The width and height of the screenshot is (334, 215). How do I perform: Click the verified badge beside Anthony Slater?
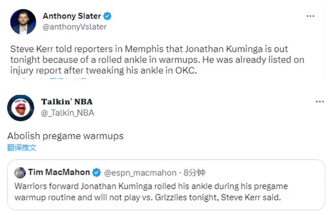(x=107, y=16)
